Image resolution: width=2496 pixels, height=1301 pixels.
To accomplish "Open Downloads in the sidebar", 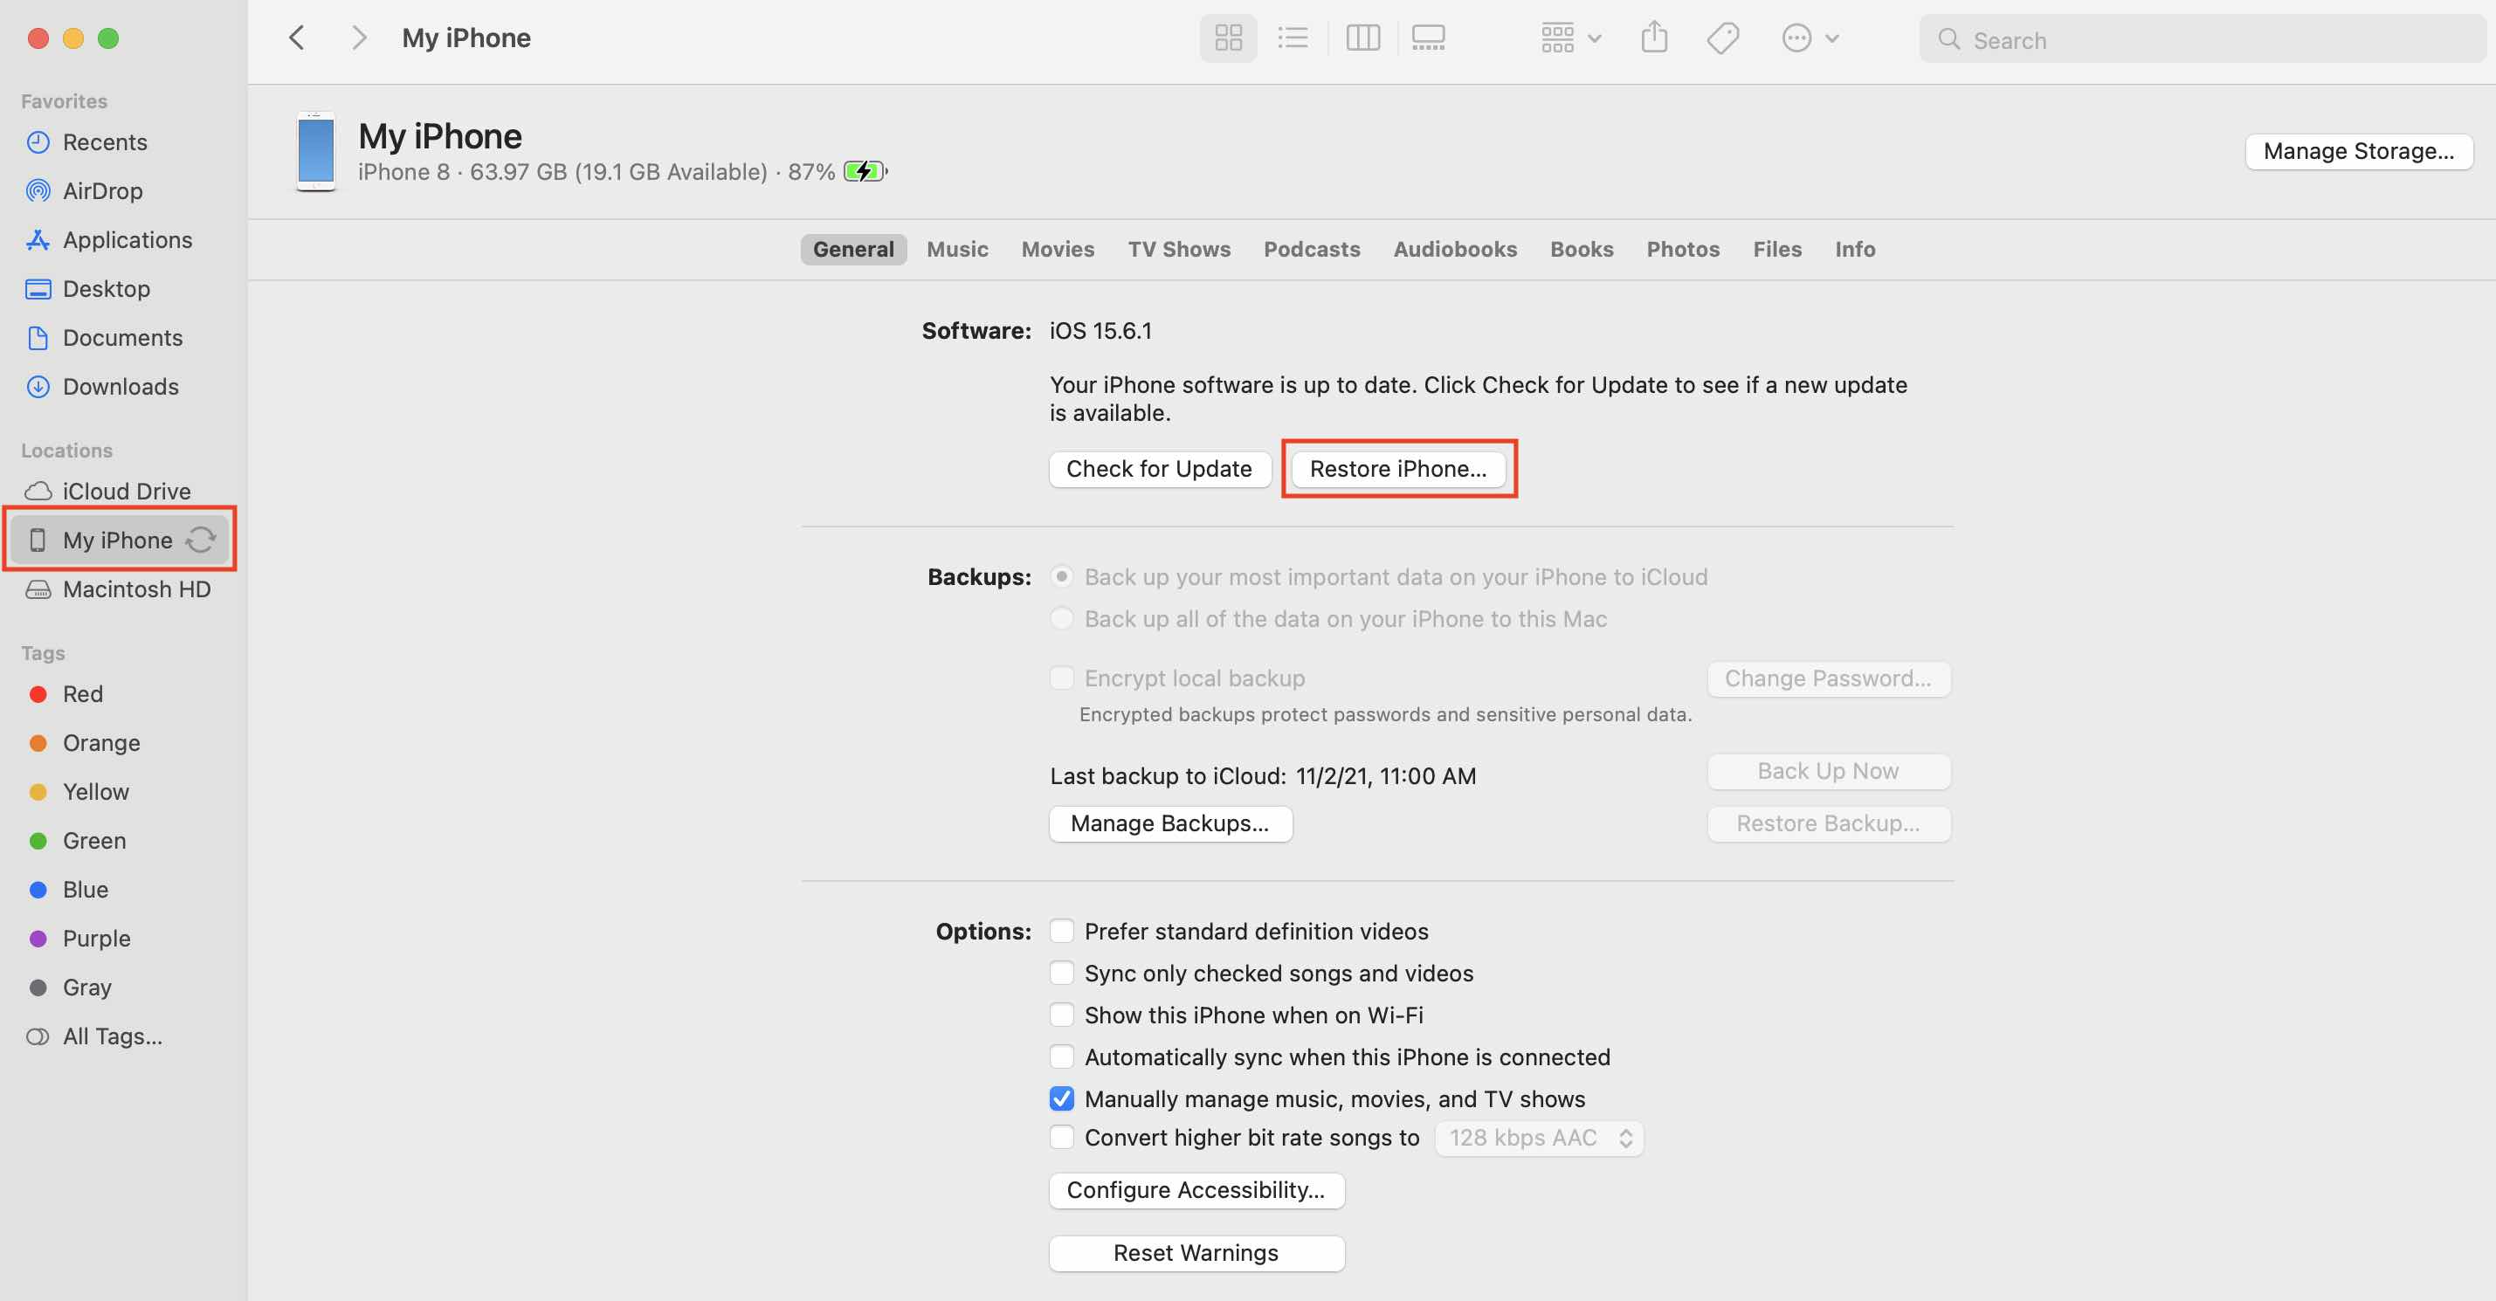I will tap(121, 387).
